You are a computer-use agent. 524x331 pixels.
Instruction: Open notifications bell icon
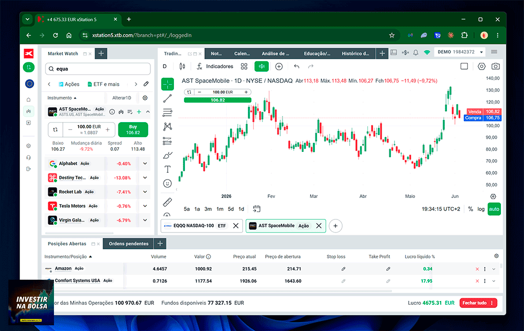(416, 52)
